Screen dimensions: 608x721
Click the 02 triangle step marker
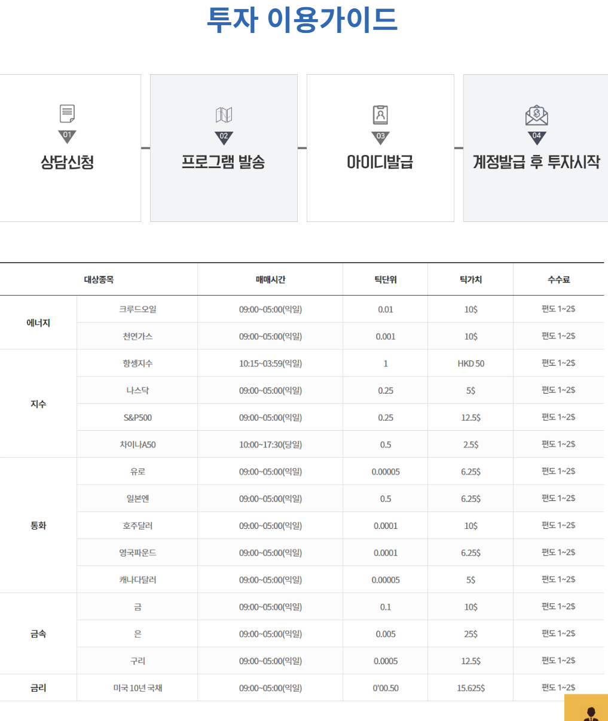[x=224, y=138]
